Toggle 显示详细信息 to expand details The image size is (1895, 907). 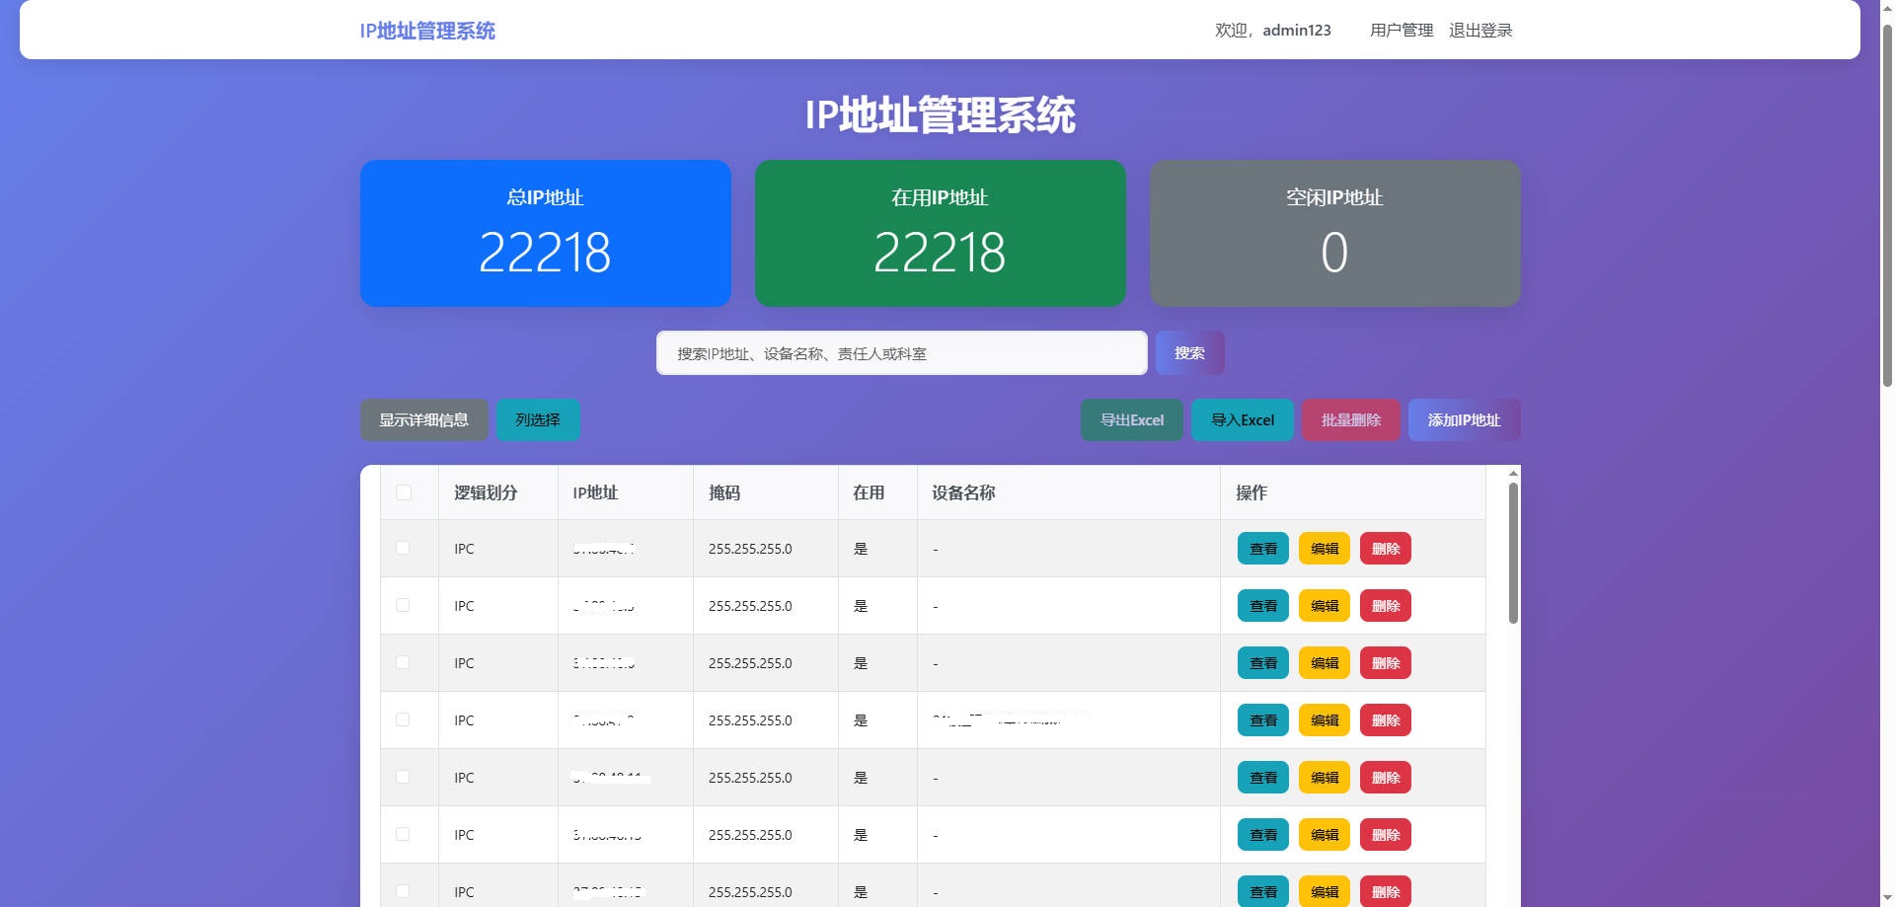pos(423,420)
